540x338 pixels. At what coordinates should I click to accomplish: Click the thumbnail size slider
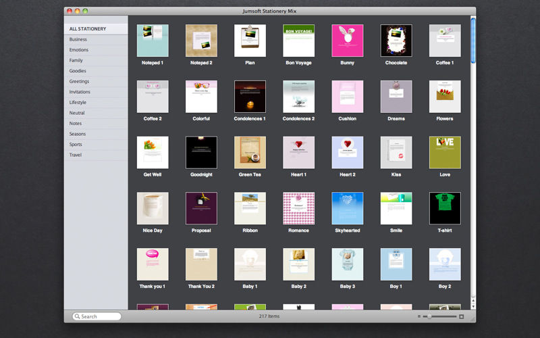click(440, 316)
